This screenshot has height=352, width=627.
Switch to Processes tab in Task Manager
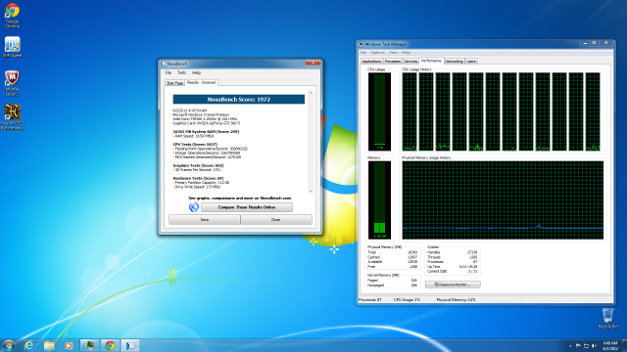pos(393,62)
